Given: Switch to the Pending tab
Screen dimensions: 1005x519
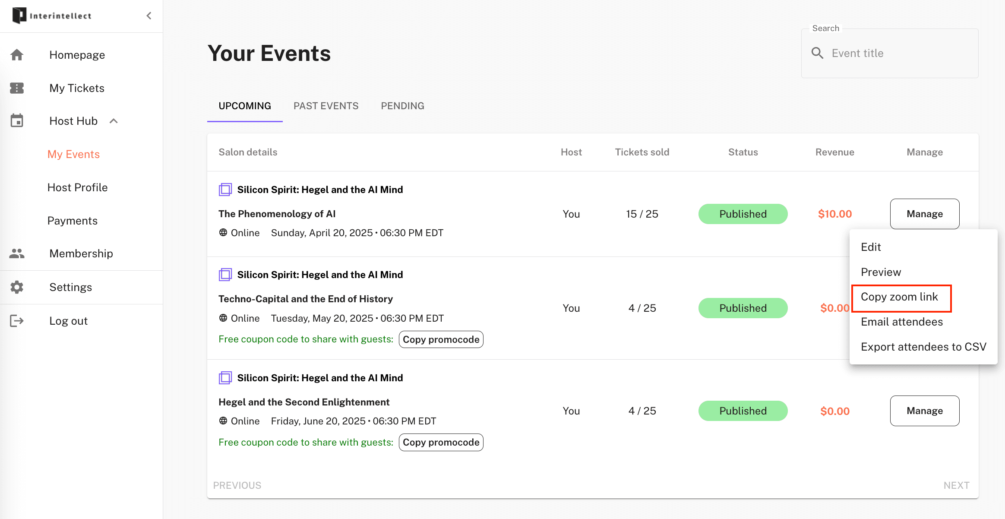Looking at the screenshot, I should (x=402, y=106).
